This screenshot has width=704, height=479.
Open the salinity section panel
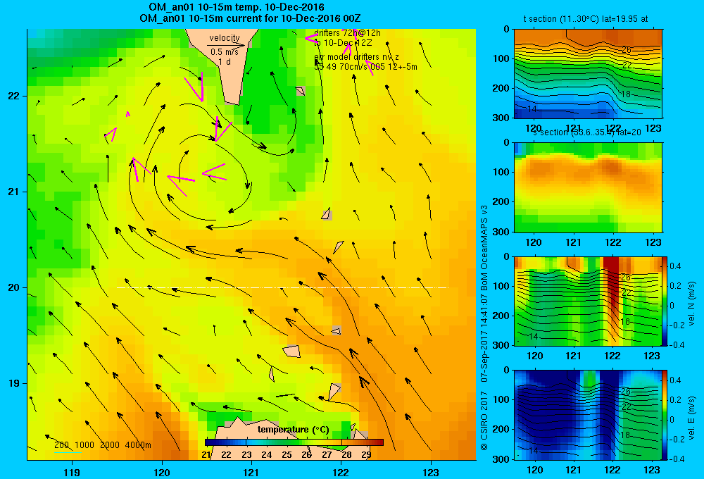pyautogui.click(x=588, y=187)
